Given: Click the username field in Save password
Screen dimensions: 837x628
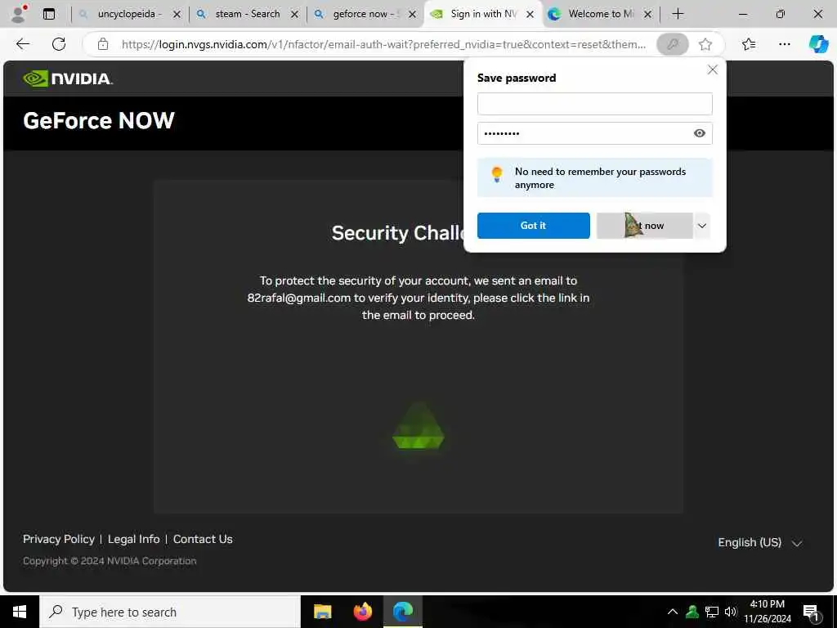Looking at the screenshot, I should coord(595,104).
